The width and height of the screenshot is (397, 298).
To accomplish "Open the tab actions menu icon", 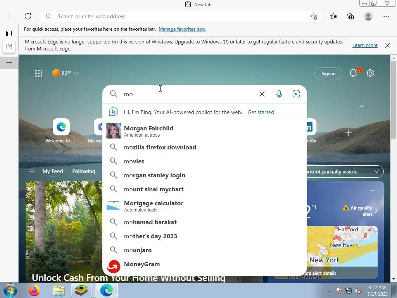I will (9, 33).
